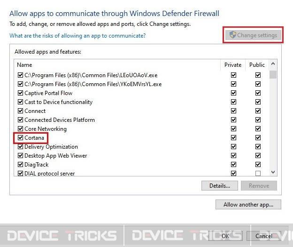Toggle Desktop App Web Viewer checkbox
Screen dimensions: 293x247
point(20,156)
